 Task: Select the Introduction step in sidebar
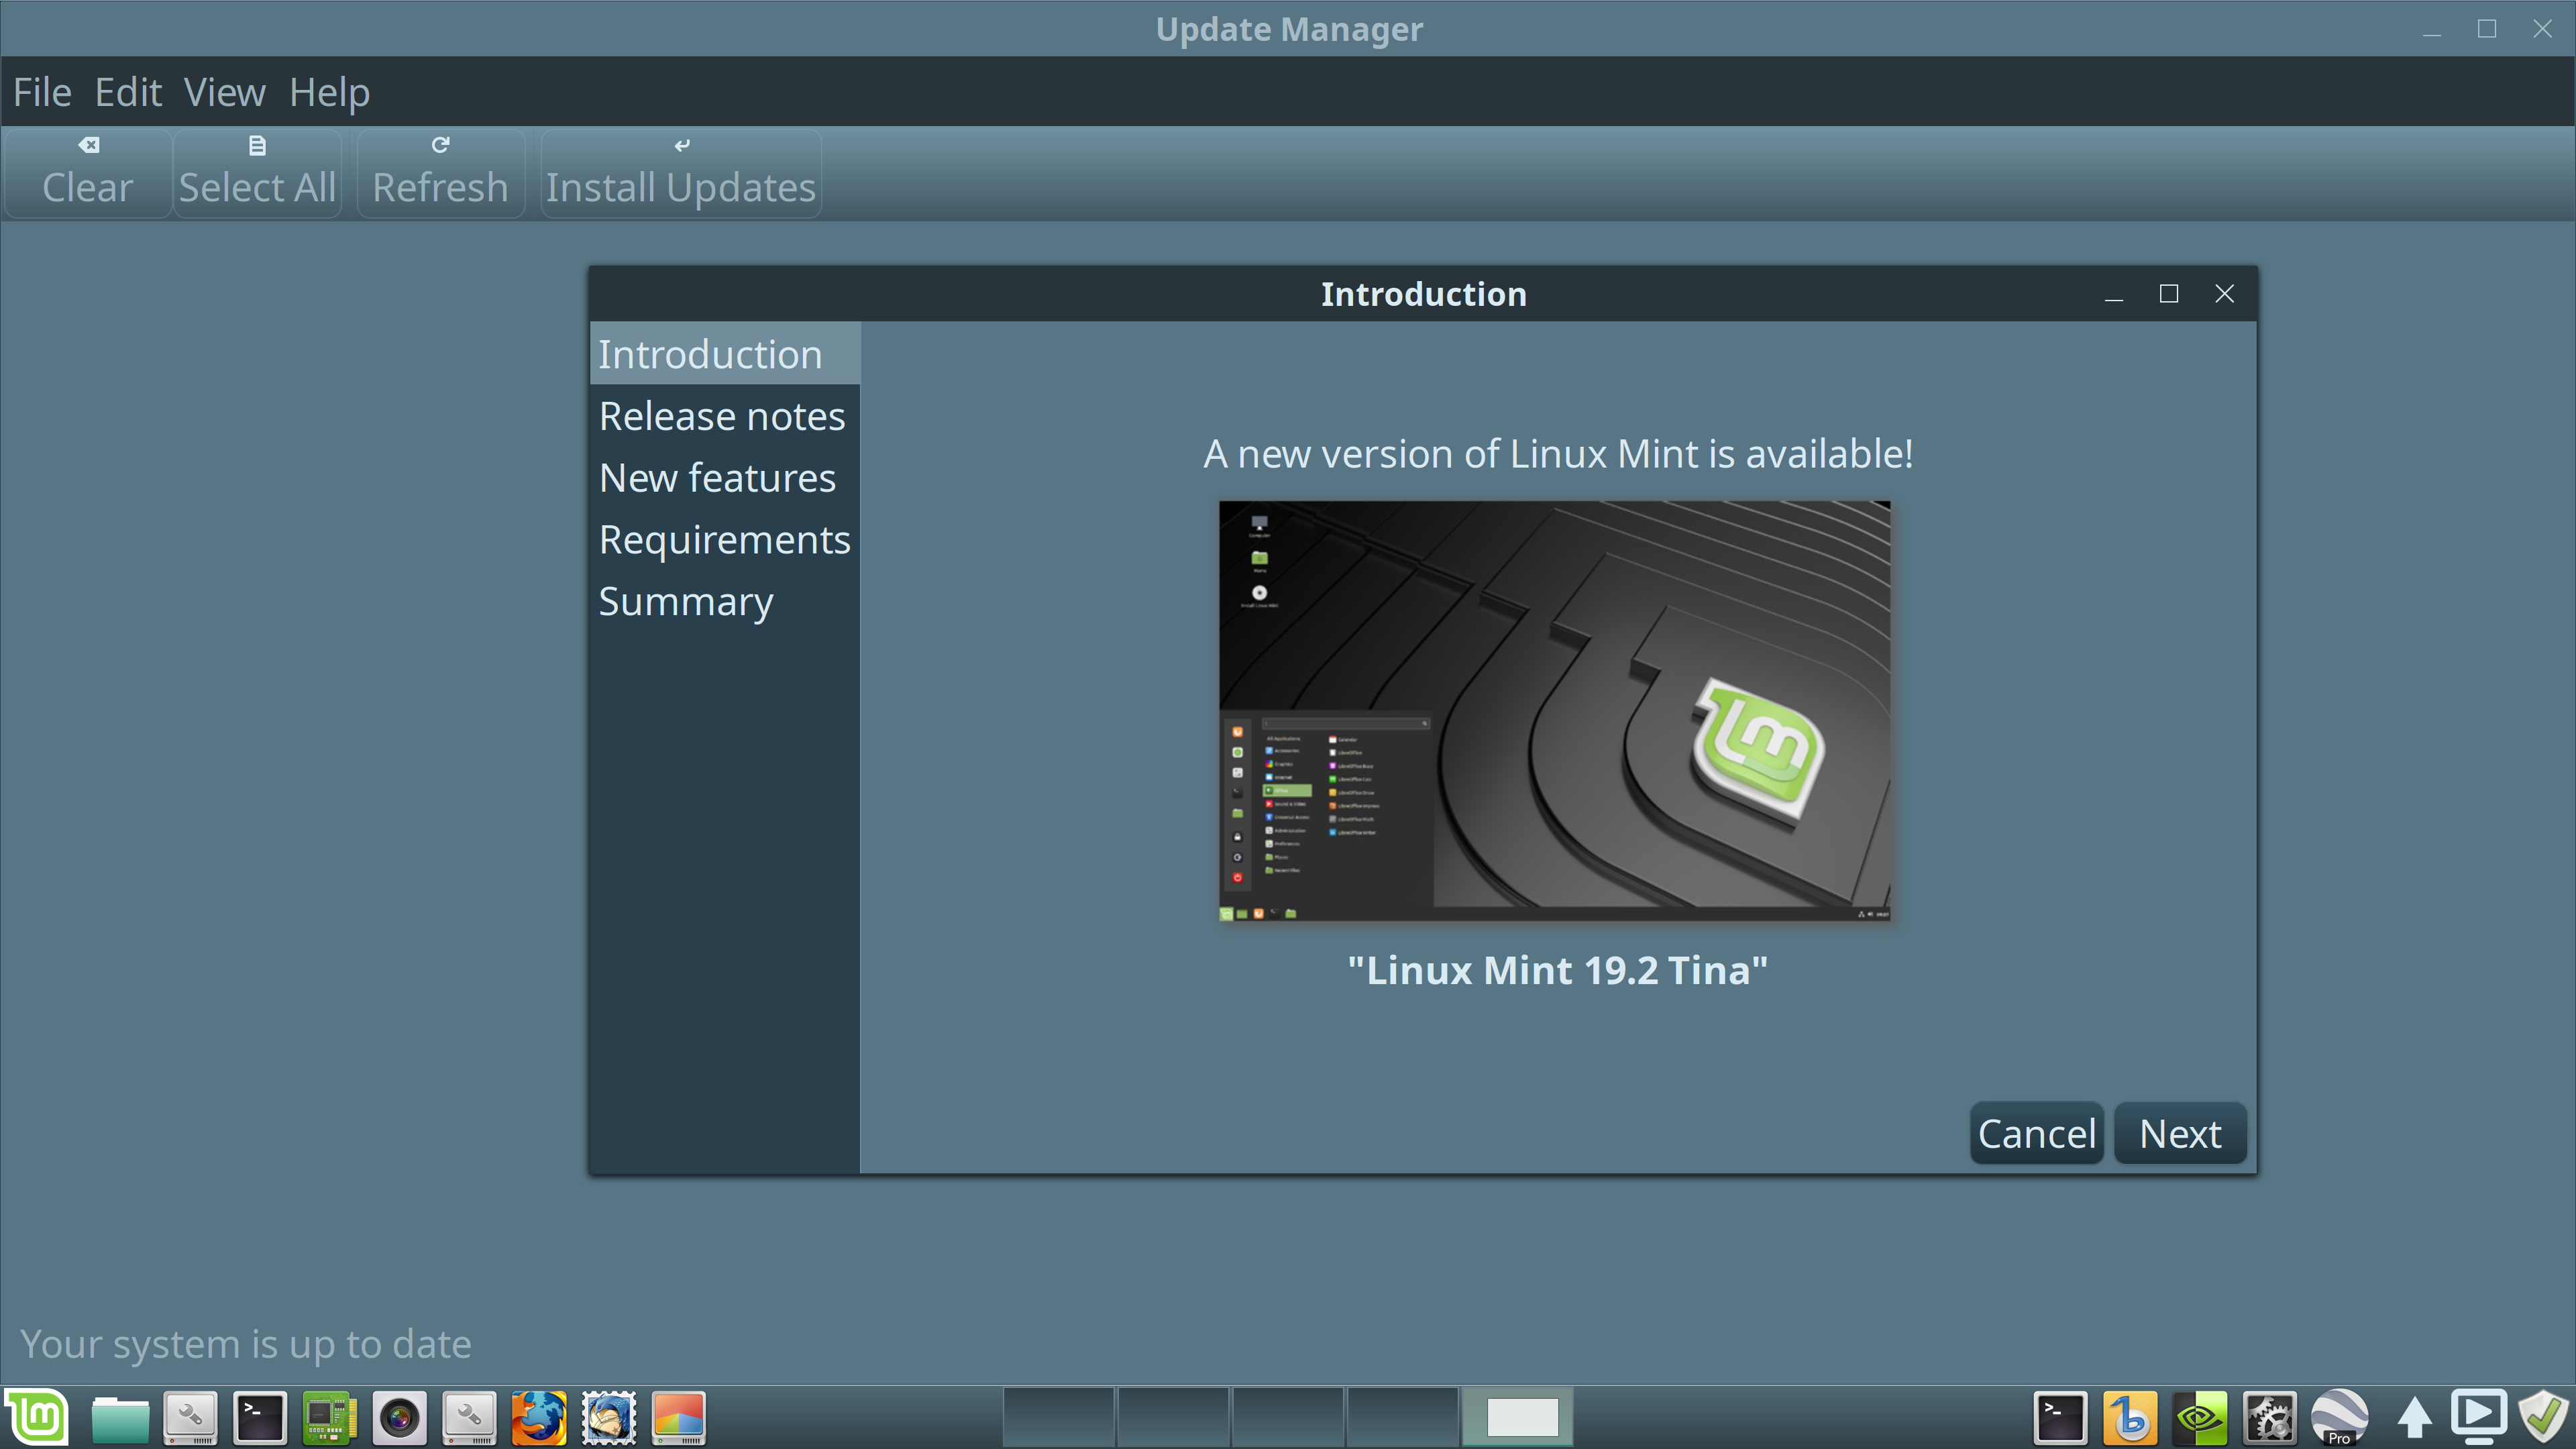pyautogui.click(x=725, y=354)
